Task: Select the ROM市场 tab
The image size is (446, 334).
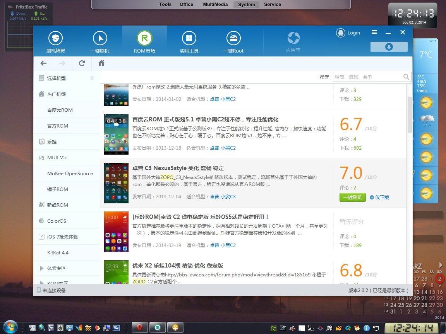Action: [x=144, y=41]
